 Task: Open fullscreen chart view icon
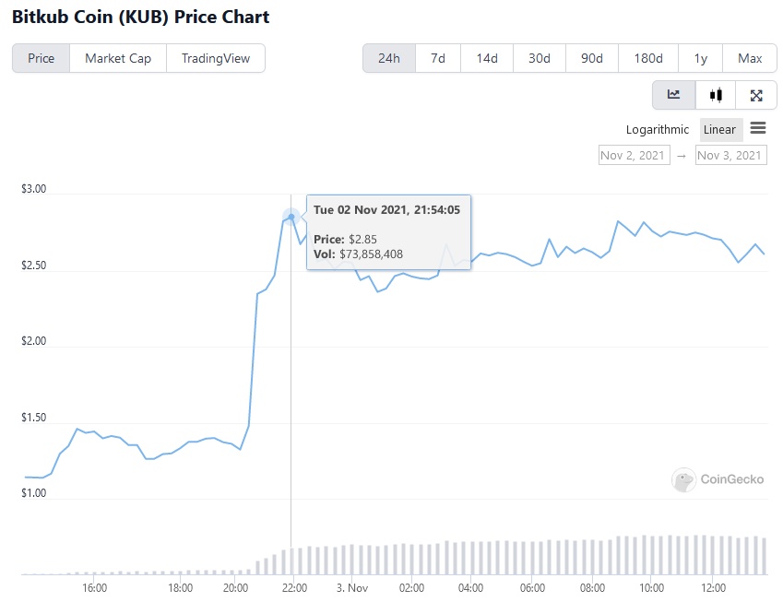756,95
